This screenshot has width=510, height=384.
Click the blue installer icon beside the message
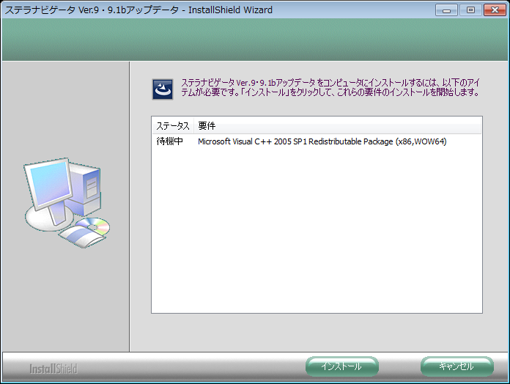click(163, 89)
